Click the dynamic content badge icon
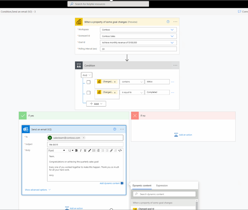The height and width of the screenshot is (210, 248). coord(122,183)
